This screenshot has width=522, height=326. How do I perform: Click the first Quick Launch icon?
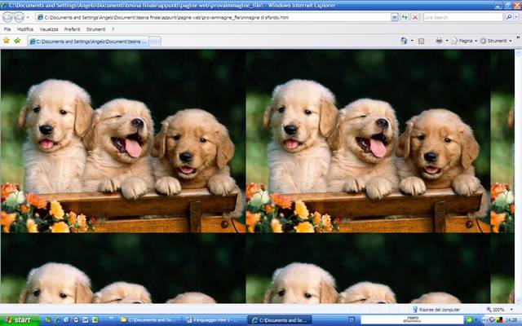[47, 320]
